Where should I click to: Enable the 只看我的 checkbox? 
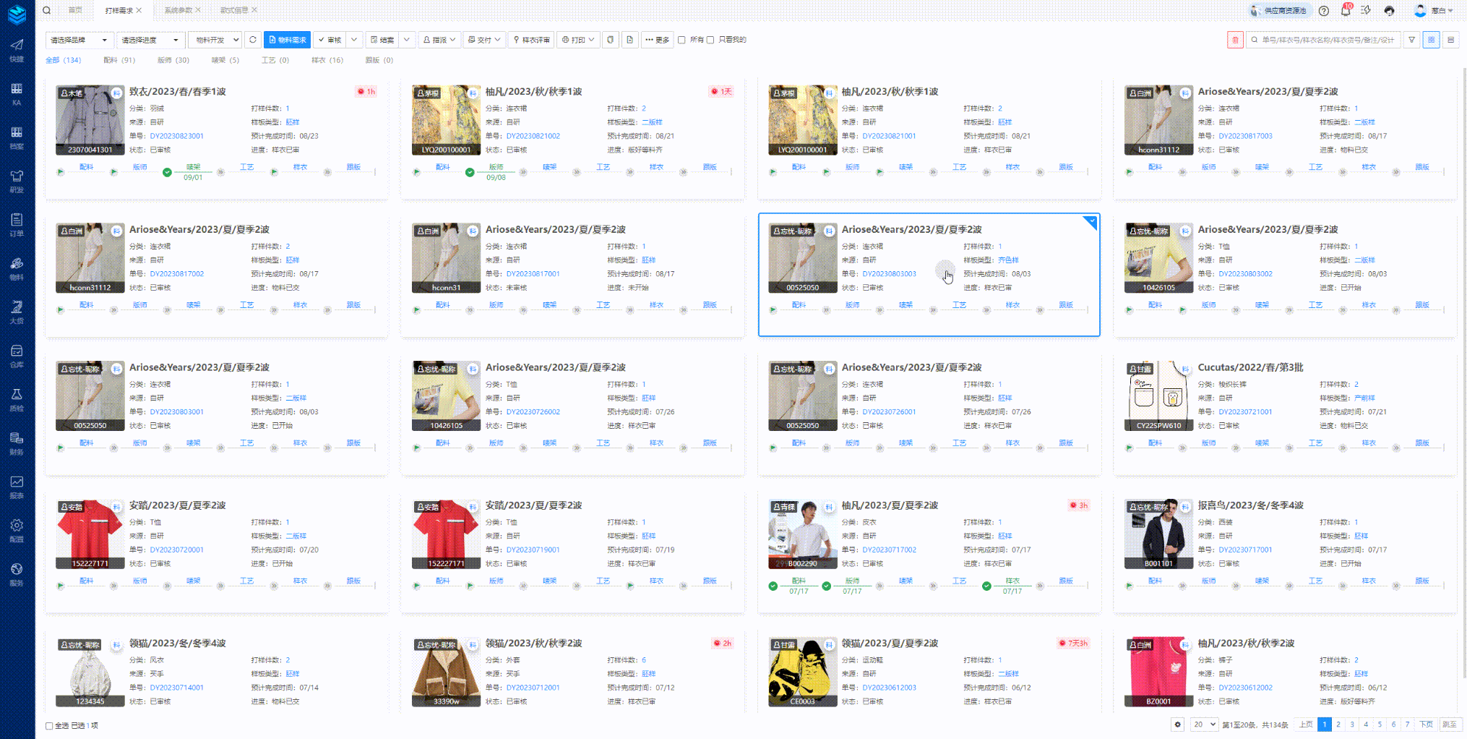[x=710, y=40]
